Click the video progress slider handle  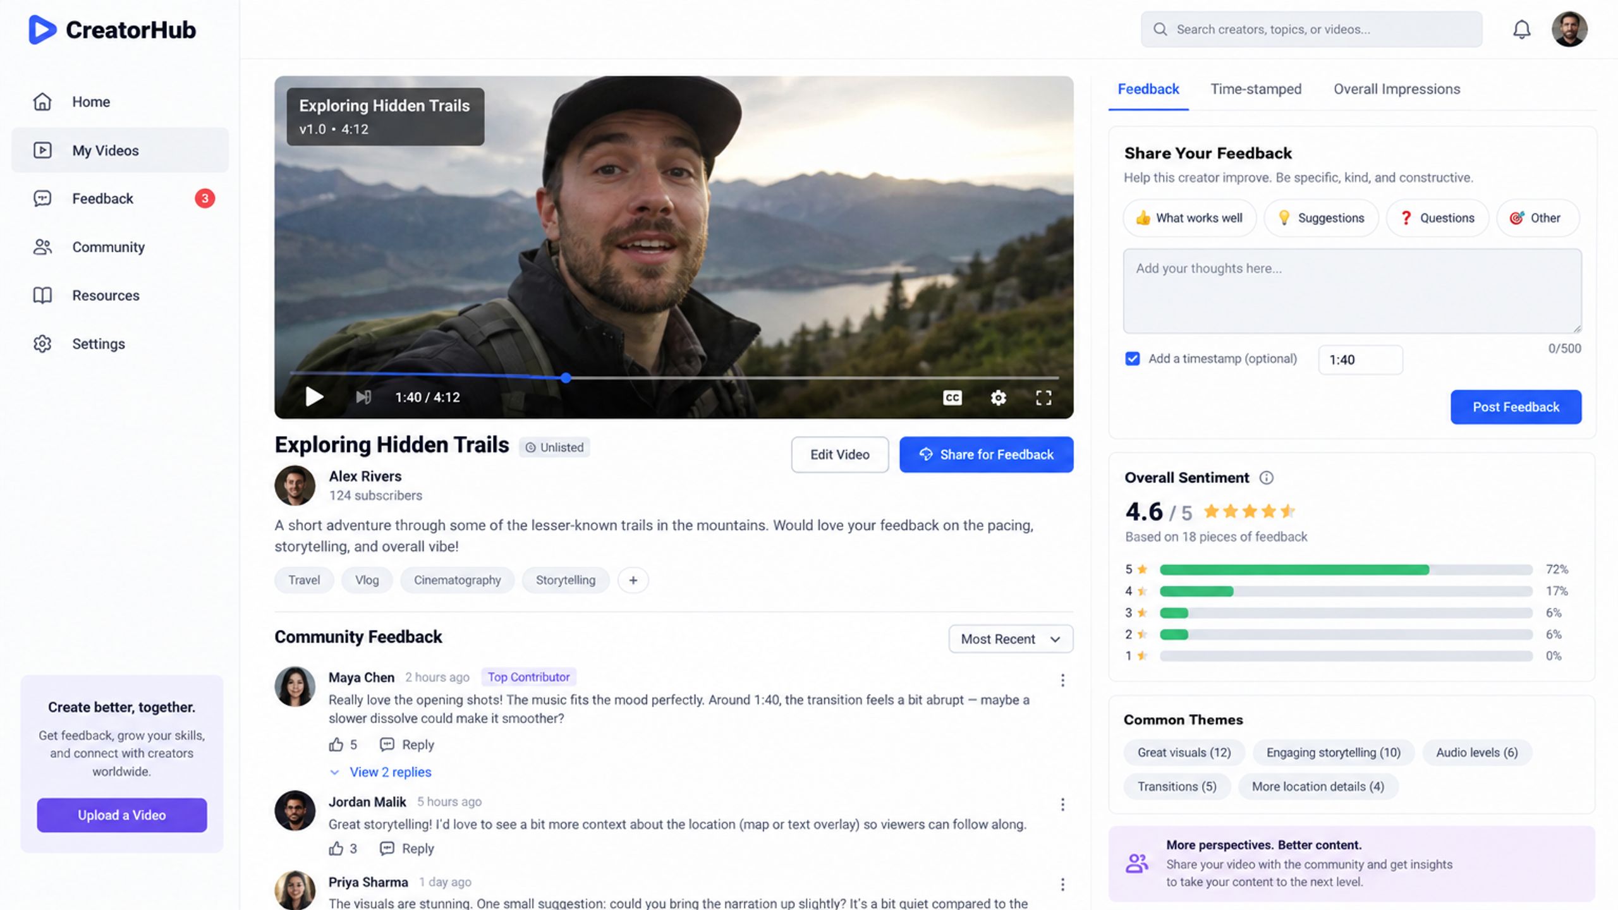click(x=566, y=378)
